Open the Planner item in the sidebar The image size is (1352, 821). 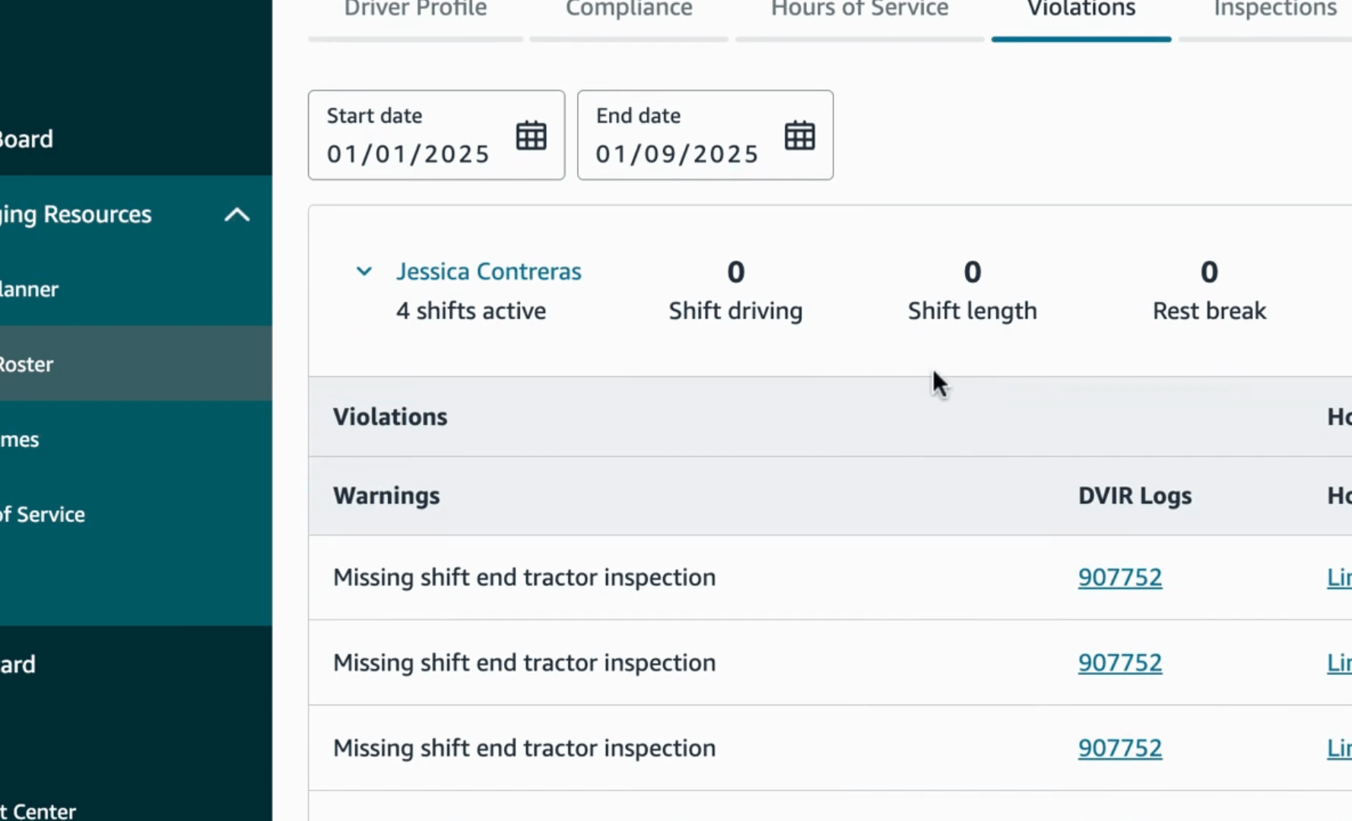point(30,289)
